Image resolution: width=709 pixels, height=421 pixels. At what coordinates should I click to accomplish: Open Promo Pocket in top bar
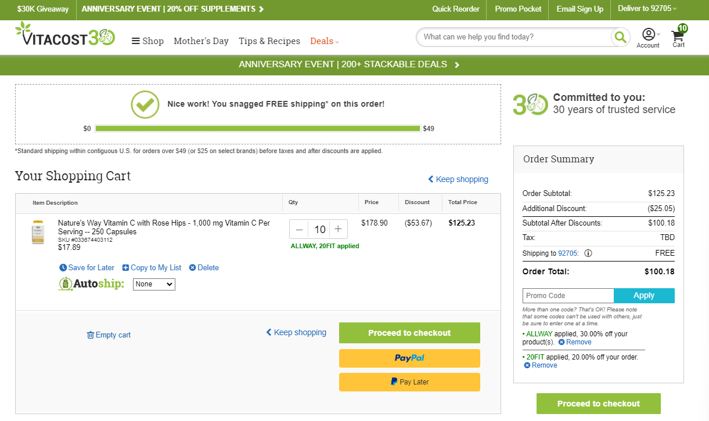(x=518, y=9)
